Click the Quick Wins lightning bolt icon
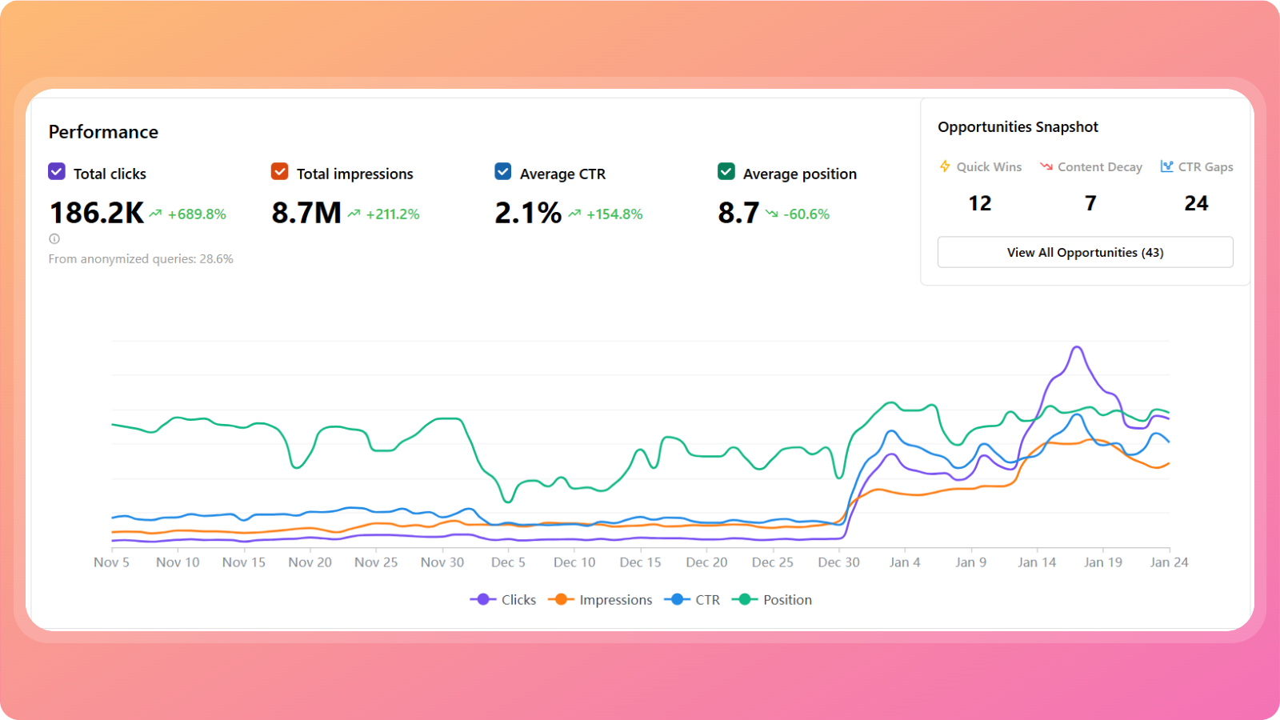Image resolution: width=1280 pixels, height=720 pixels. 945,166
